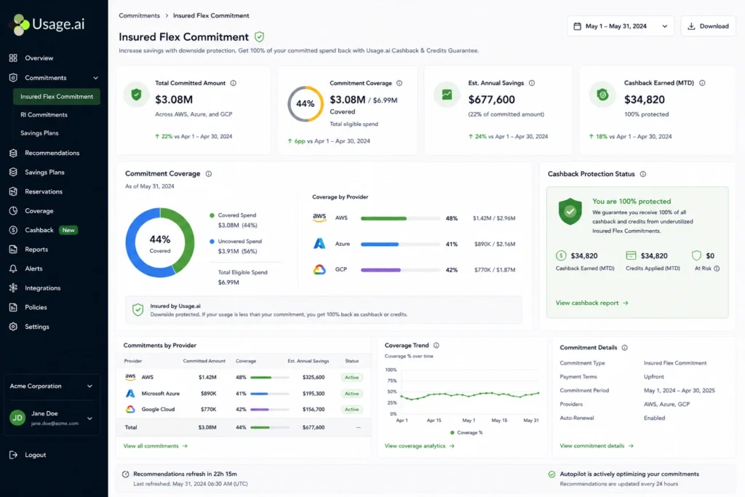
Task: Click the Active status badge in AWS row
Action: click(352, 377)
